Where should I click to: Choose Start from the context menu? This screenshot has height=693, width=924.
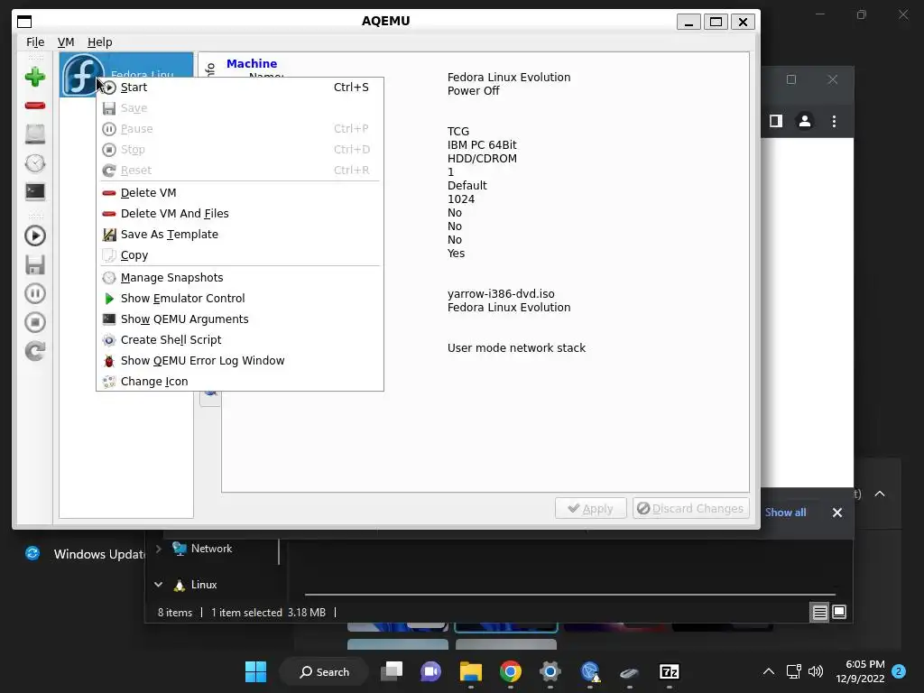tap(239, 88)
